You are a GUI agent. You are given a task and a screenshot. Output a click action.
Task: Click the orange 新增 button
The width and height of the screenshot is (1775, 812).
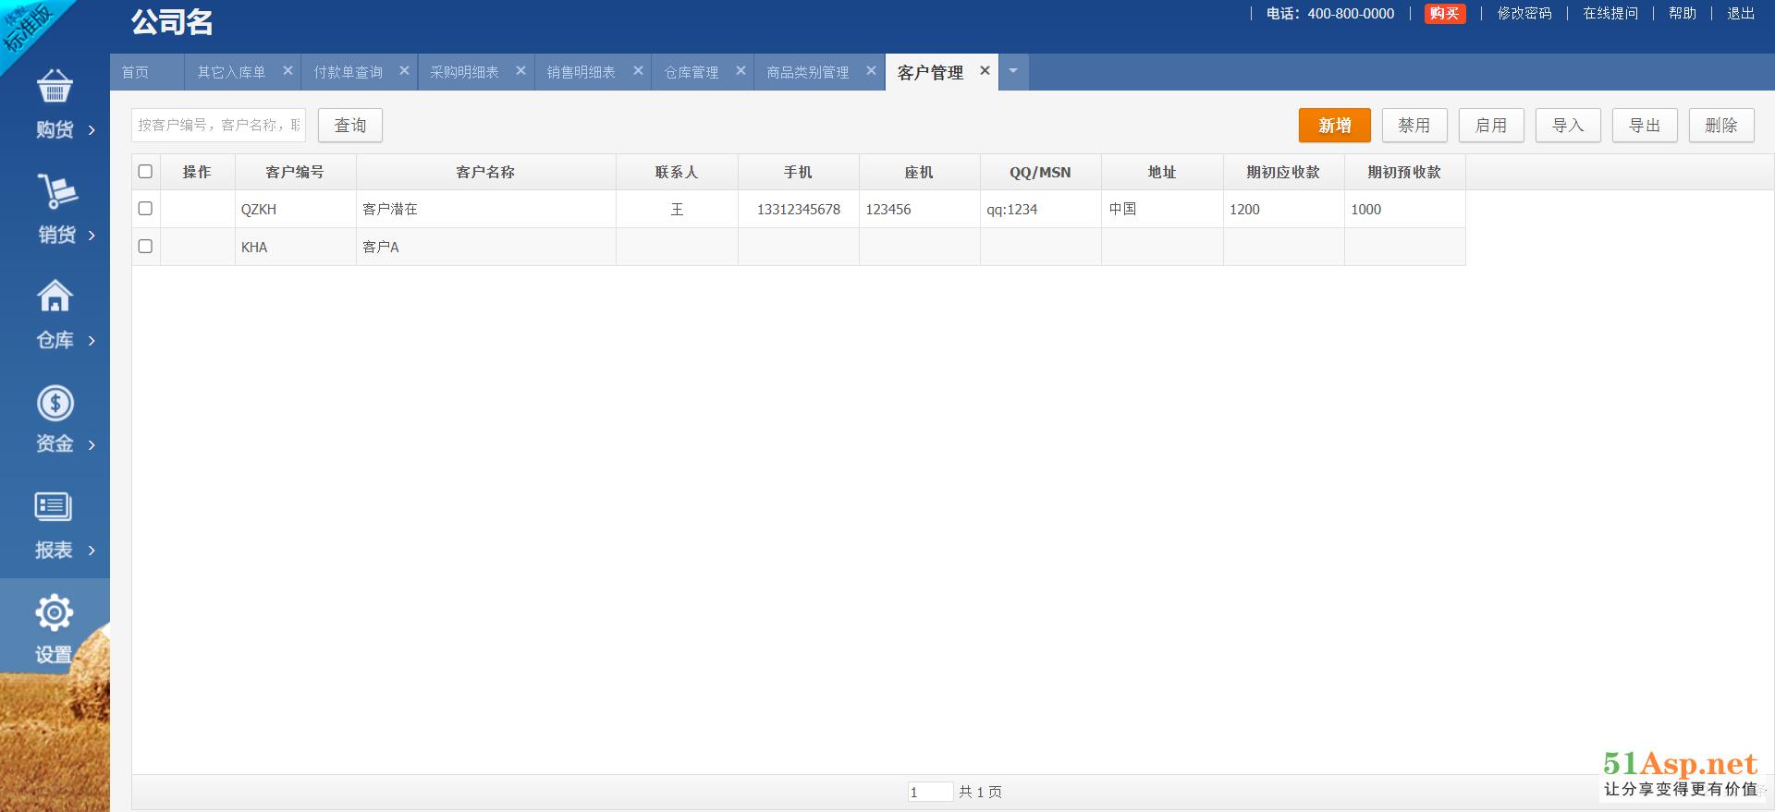pyautogui.click(x=1334, y=126)
